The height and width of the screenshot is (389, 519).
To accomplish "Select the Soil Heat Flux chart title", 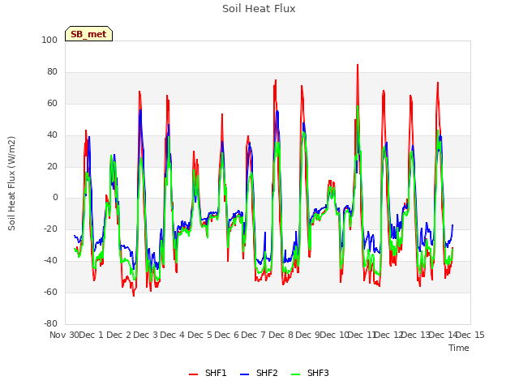I will (x=259, y=9).
